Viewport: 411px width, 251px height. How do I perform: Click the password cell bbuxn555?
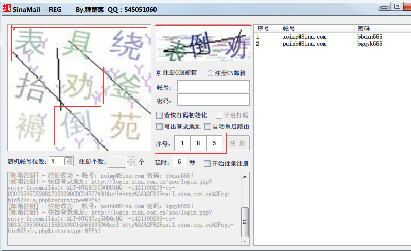pos(370,37)
